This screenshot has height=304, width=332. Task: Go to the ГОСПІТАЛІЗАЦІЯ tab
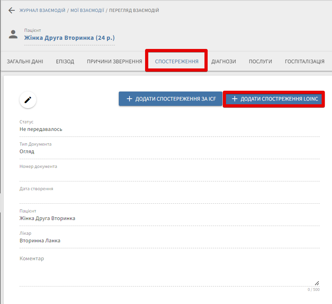(304, 61)
